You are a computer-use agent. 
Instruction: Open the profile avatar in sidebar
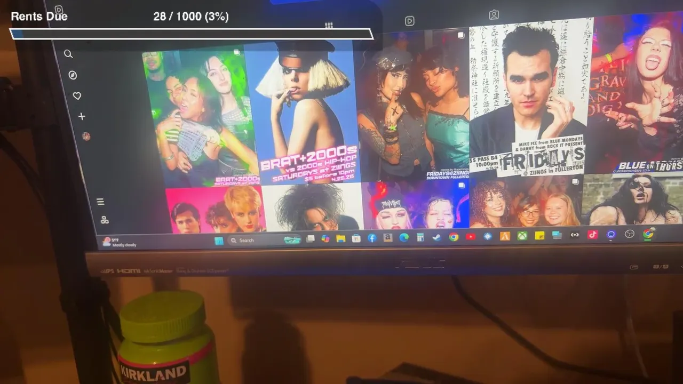point(86,137)
